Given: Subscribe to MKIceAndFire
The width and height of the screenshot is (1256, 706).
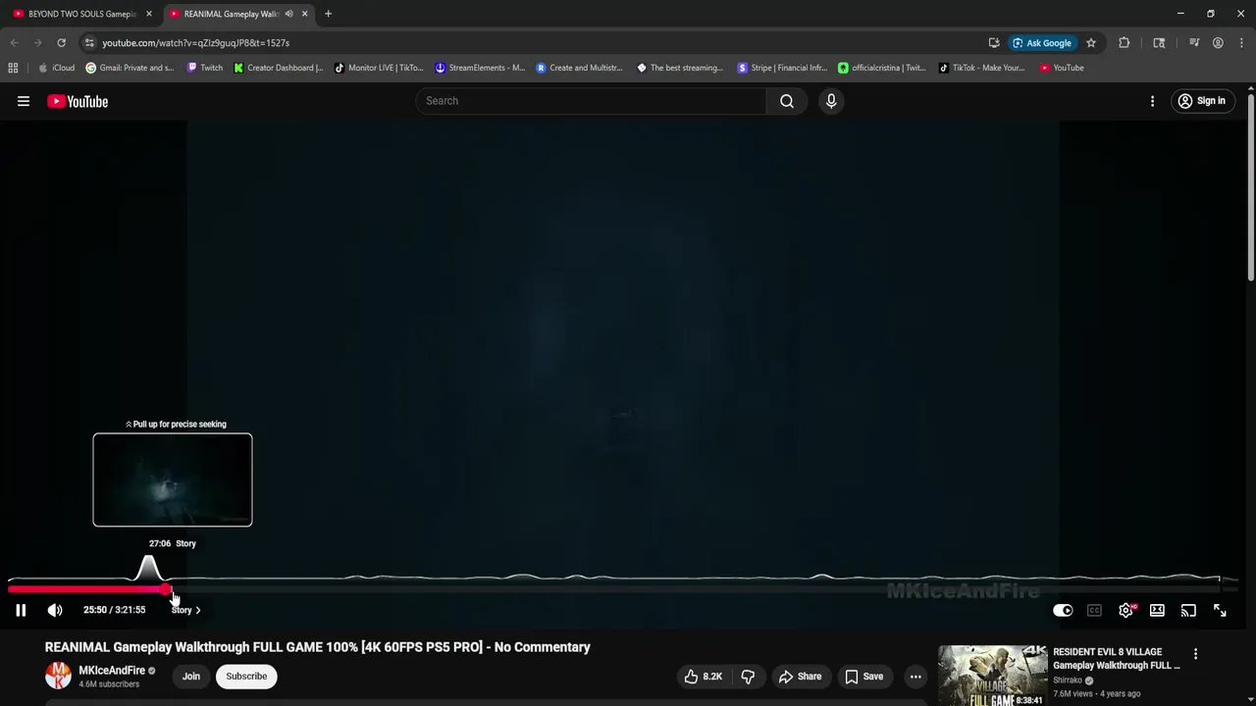Looking at the screenshot, I should click(x=246, y=676).
